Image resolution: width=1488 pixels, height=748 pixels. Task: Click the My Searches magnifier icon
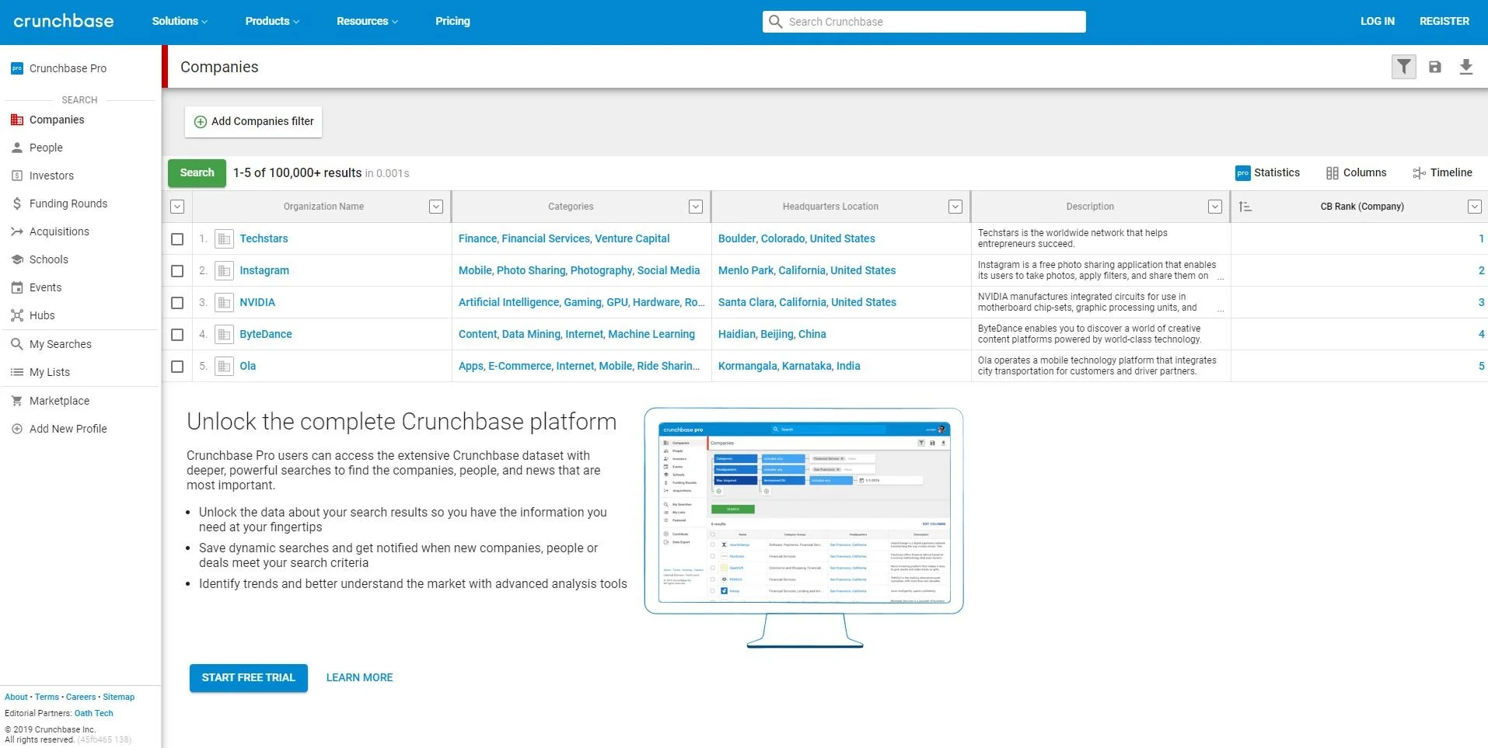coord(17,344)
